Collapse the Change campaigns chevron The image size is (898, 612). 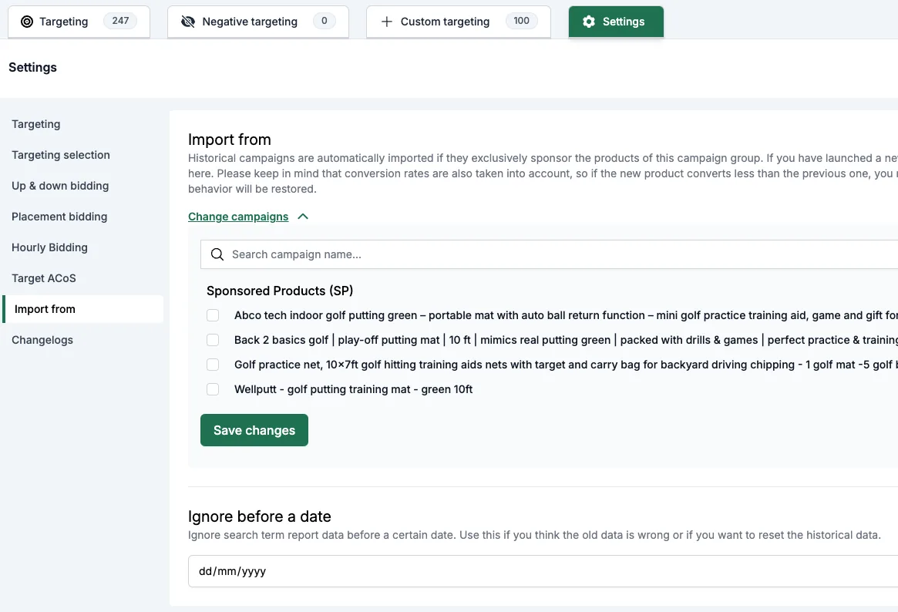pos(303,217)
